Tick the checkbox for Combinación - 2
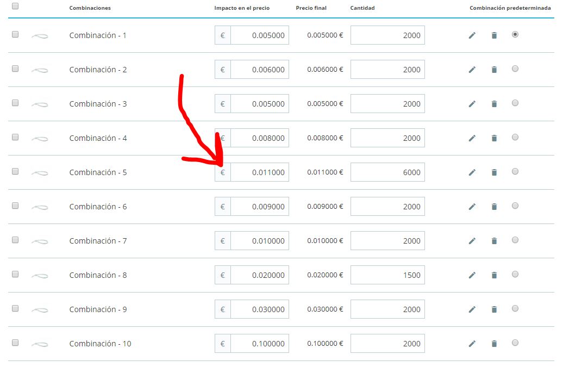Image resolution: width=563 pixels, height=379 pixels. click(15, 69)
